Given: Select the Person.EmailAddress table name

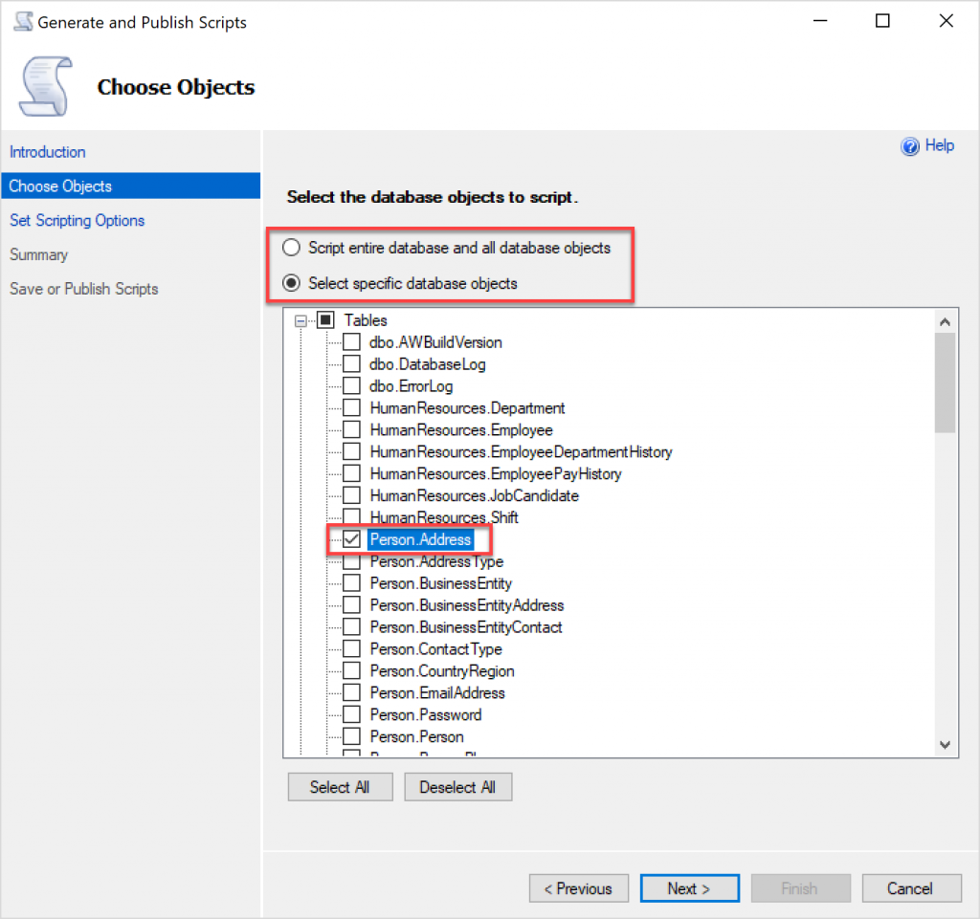Looking at the screenshot, I should pyautogui.click(x=437, y=692).
